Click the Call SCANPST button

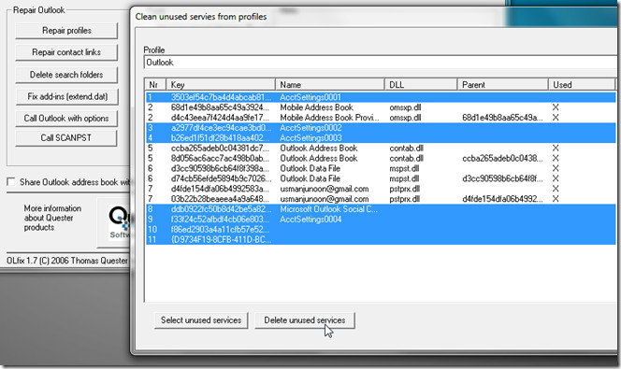tap(66, 138)
